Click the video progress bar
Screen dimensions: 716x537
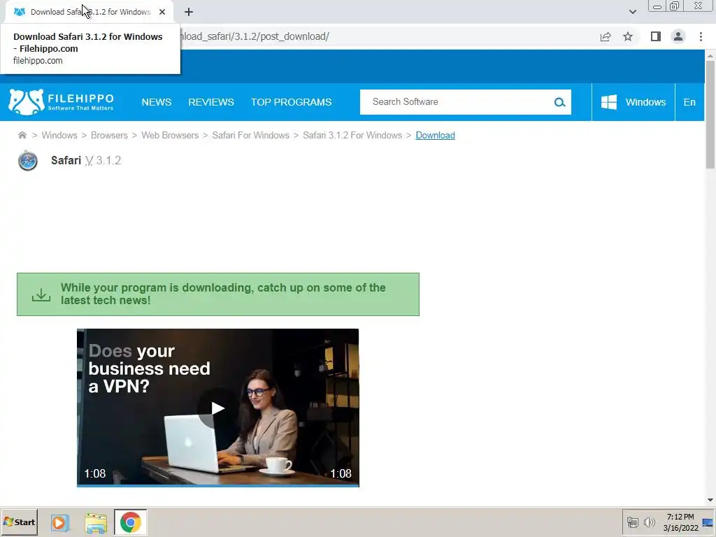(218, 485)
